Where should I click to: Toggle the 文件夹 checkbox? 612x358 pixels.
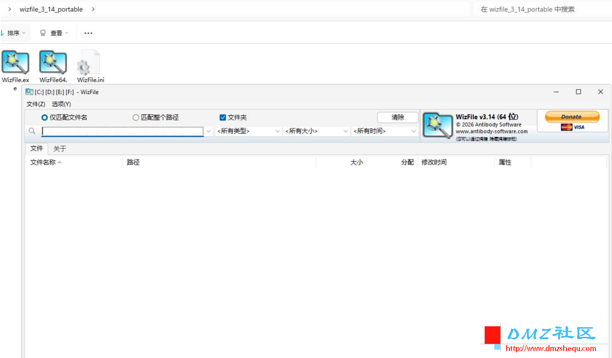coord(223,118)
